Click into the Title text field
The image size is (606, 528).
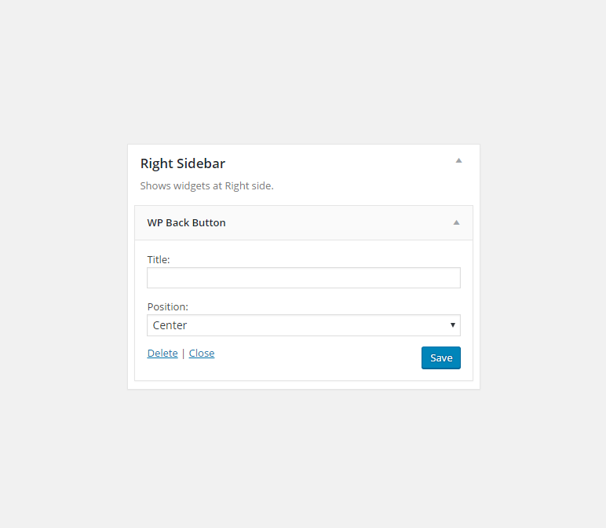pyautogui.click(x=304, y=277)
